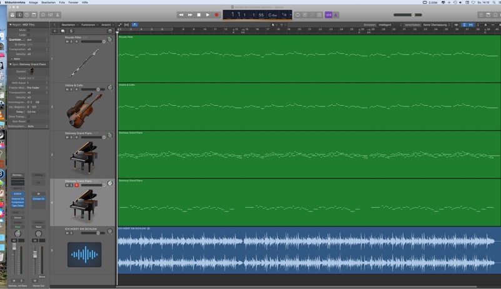The image size is (501, 289).
Task: Open the Note Pads icon
Action: tap(488, 15)
